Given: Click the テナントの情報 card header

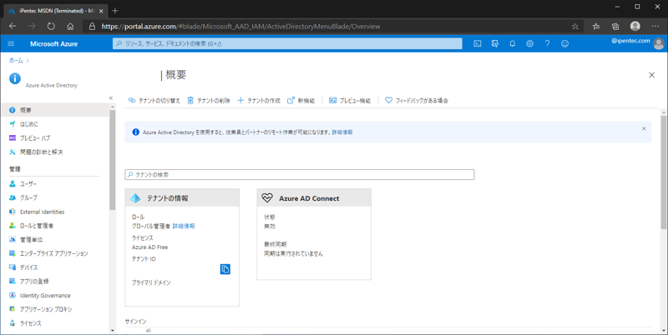Looking at the screenshot, I should coord(182,197).
